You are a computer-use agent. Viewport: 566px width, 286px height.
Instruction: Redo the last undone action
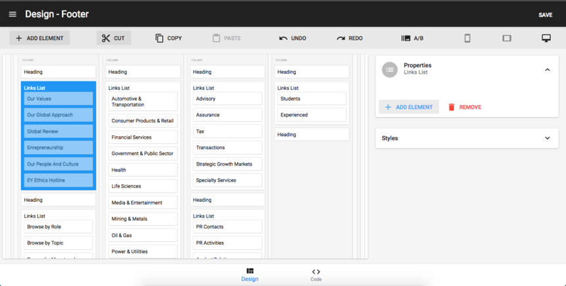click(x=349, y=38)
